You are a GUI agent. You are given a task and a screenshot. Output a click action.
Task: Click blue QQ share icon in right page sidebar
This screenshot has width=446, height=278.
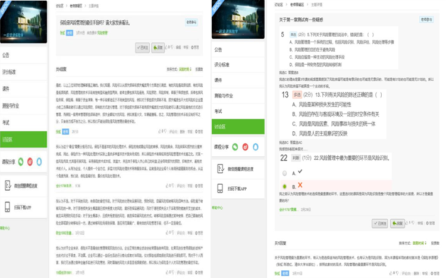point(255,146)
